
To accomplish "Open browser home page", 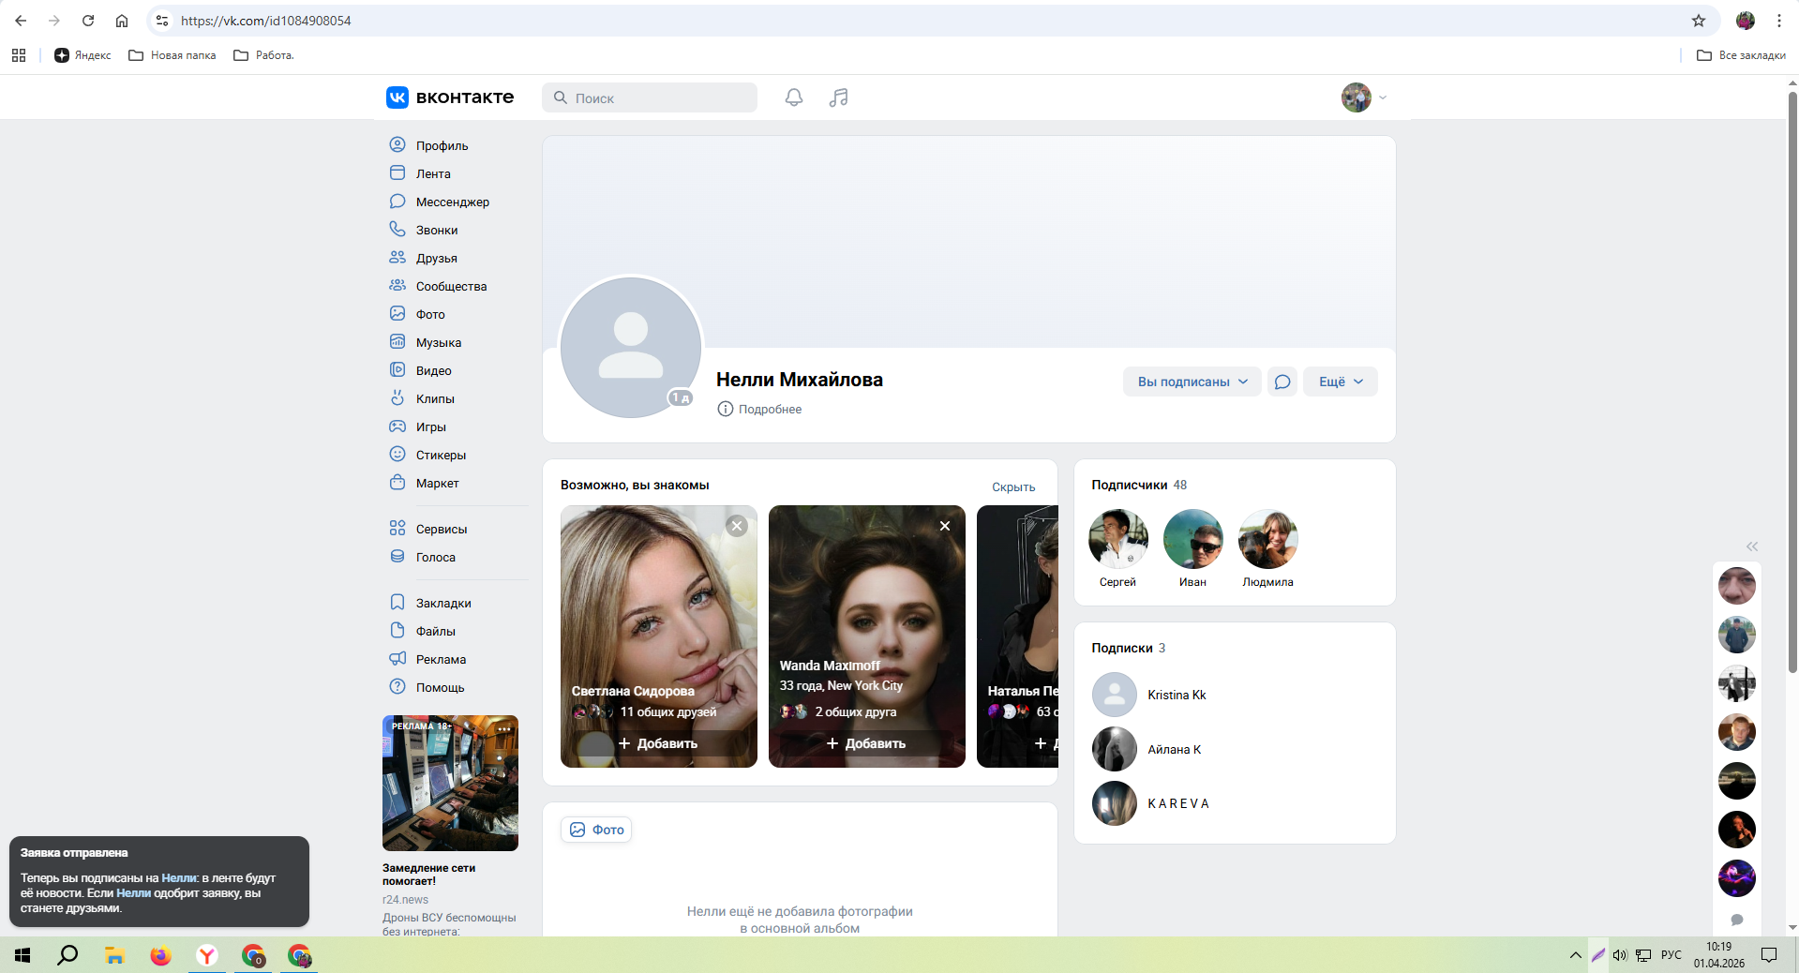I will tap(122, 21).
